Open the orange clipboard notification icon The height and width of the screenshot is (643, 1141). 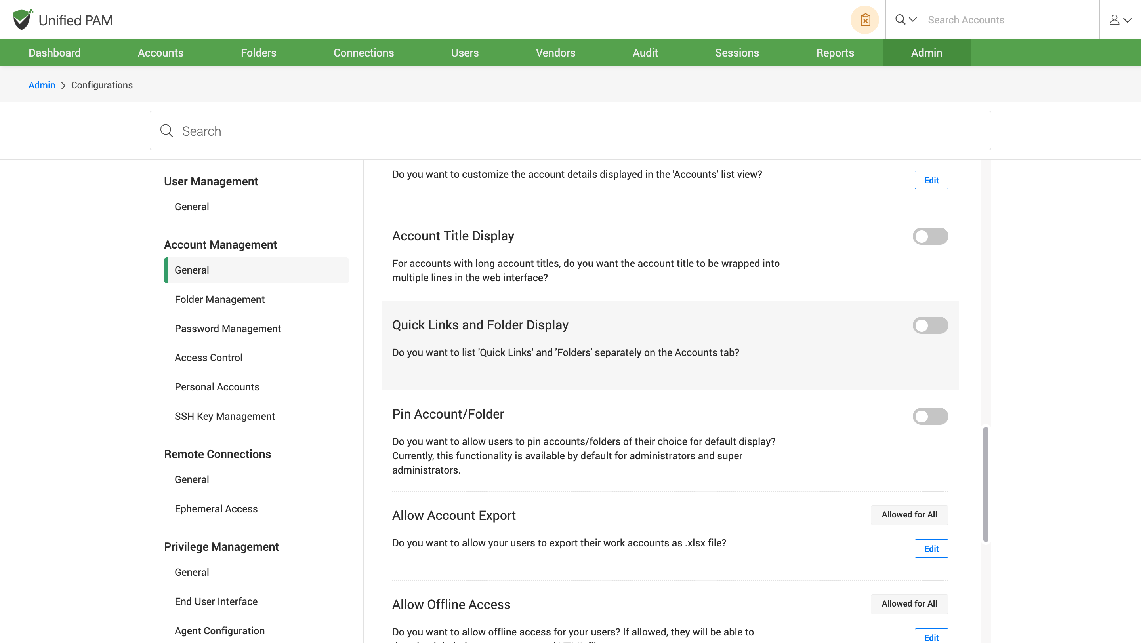(x=864, y=20)
